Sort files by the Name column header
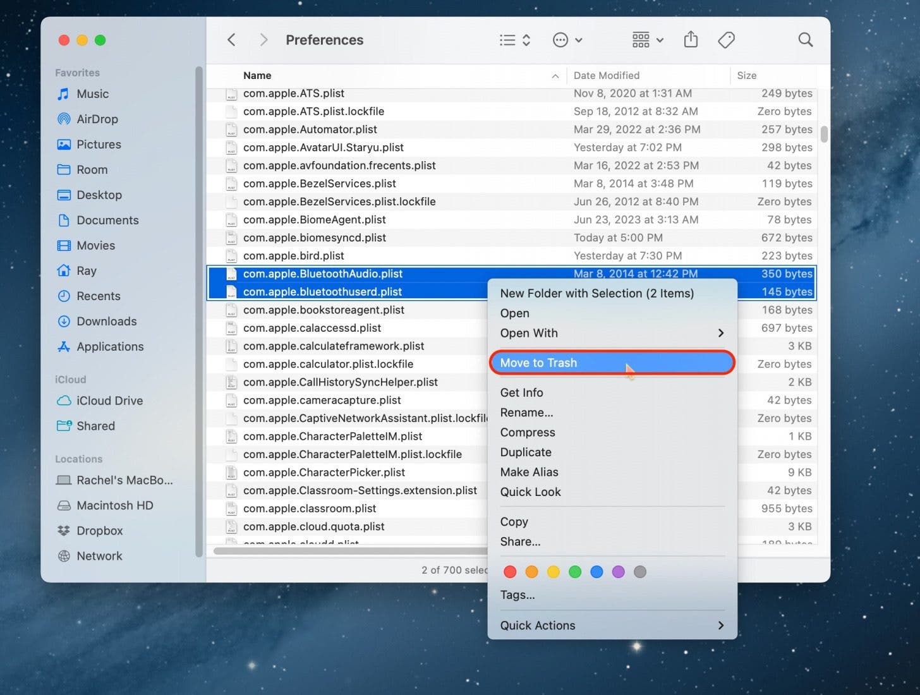The image size is (920, 695). pyautogui.click(x=257, y=75)
